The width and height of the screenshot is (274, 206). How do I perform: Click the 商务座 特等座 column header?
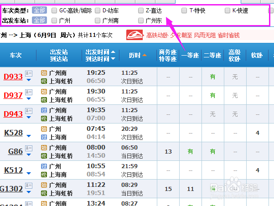coord(168,56)
